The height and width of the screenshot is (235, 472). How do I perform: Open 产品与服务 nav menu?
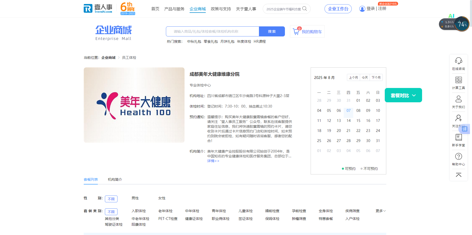tap(174, 9)
